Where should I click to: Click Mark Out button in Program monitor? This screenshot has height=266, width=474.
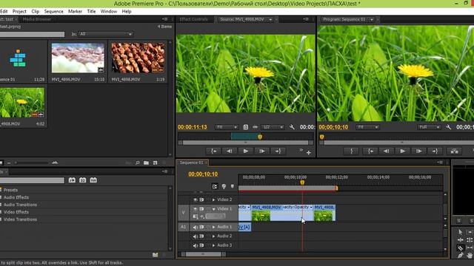click(x=351, y=151)
